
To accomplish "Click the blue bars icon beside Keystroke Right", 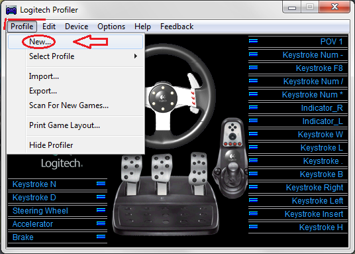I will coord(253,186).
